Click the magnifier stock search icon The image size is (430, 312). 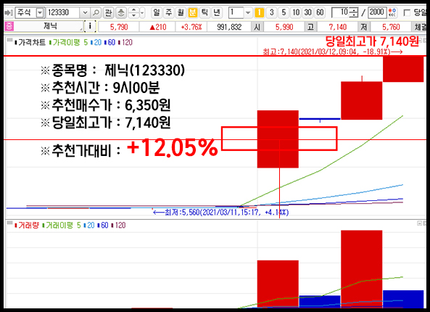pos(96,12)
